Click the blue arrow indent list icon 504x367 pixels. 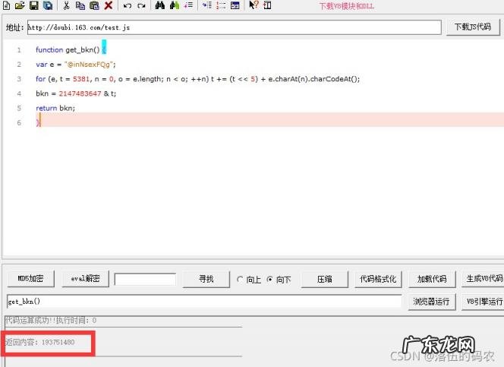point(207,5)
